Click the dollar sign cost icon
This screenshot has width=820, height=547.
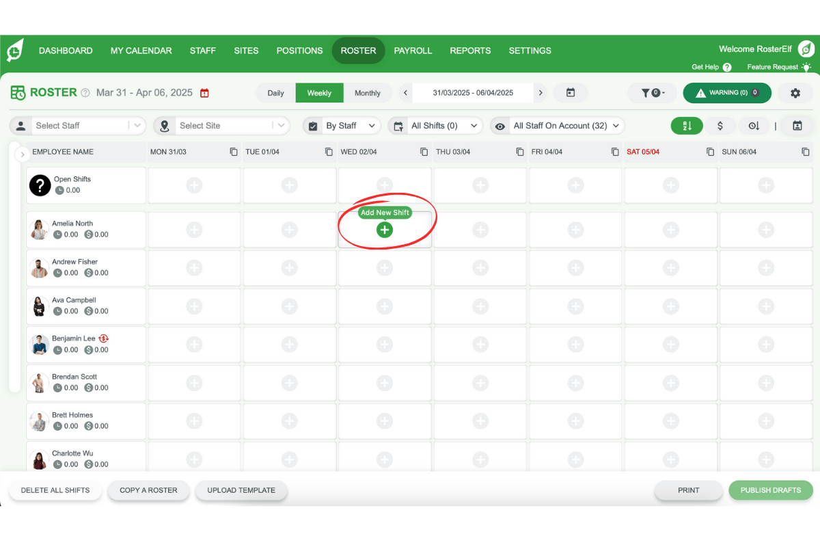[720, 126]
